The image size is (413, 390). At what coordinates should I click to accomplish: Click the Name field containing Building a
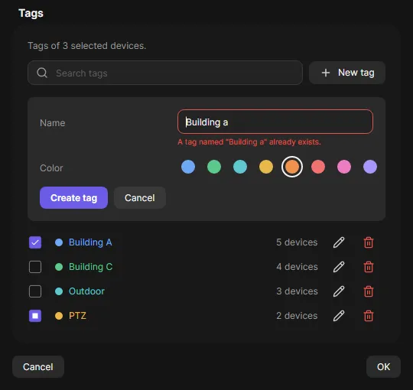275,122
